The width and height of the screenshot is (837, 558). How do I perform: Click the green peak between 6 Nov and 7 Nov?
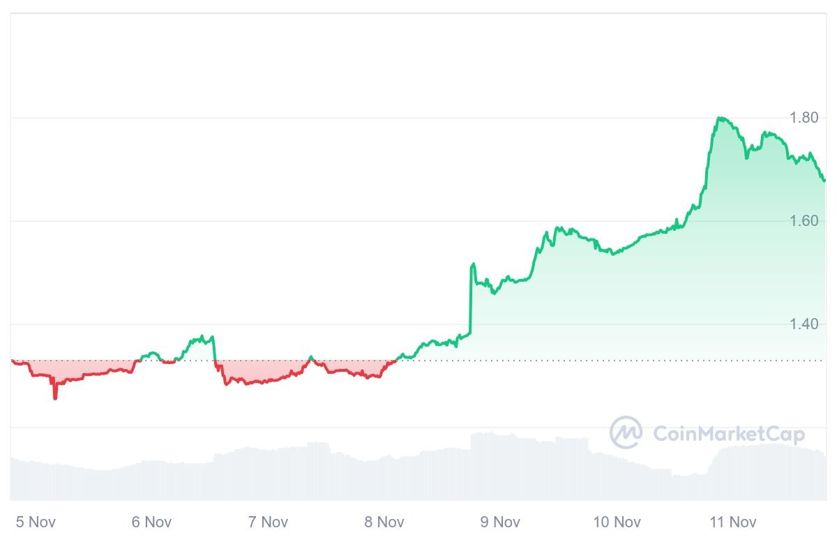coord(202,337)
